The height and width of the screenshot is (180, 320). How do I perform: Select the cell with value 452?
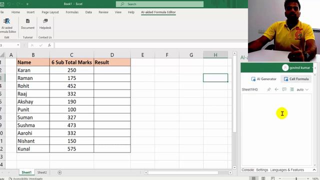coord(71,86)
